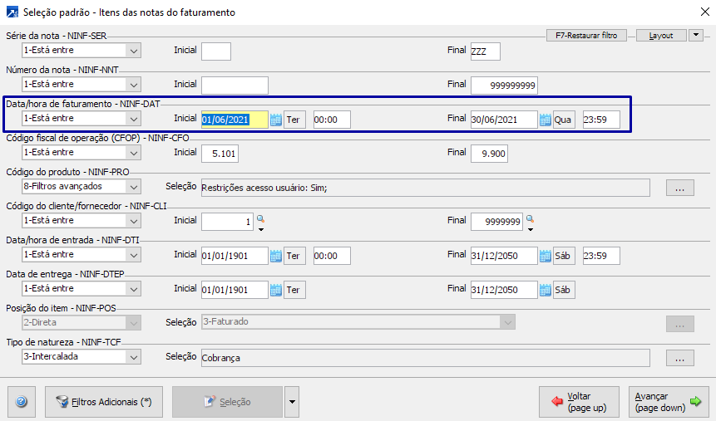Click Avançar (page down) button

(667, 402)
